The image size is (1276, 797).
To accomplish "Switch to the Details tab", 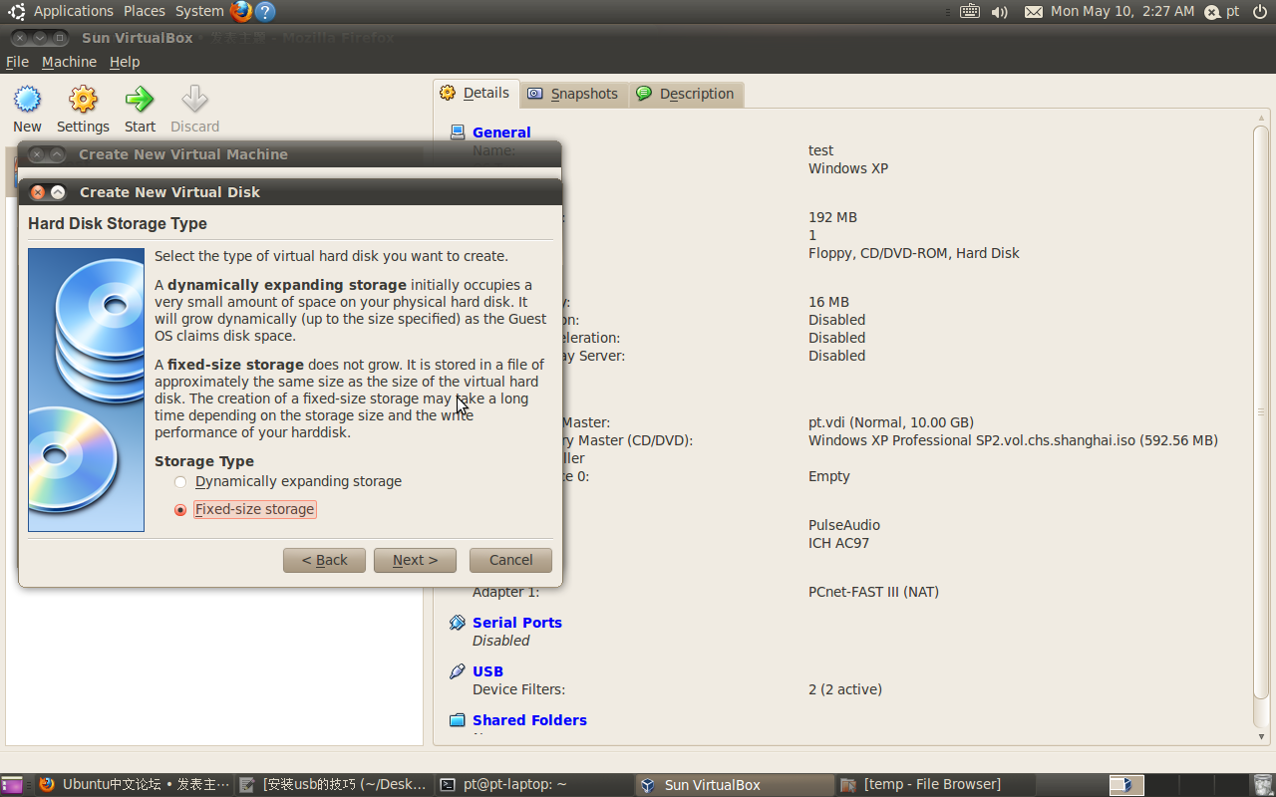I will pyautogui.click(x=476, y=93).
